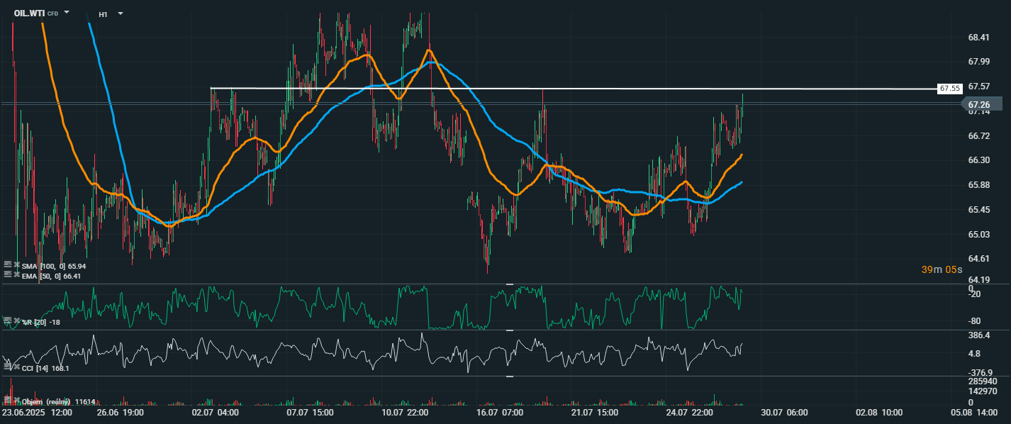Open the OIL.WTI symbol dropdown arrow

[x=67, y=12]
